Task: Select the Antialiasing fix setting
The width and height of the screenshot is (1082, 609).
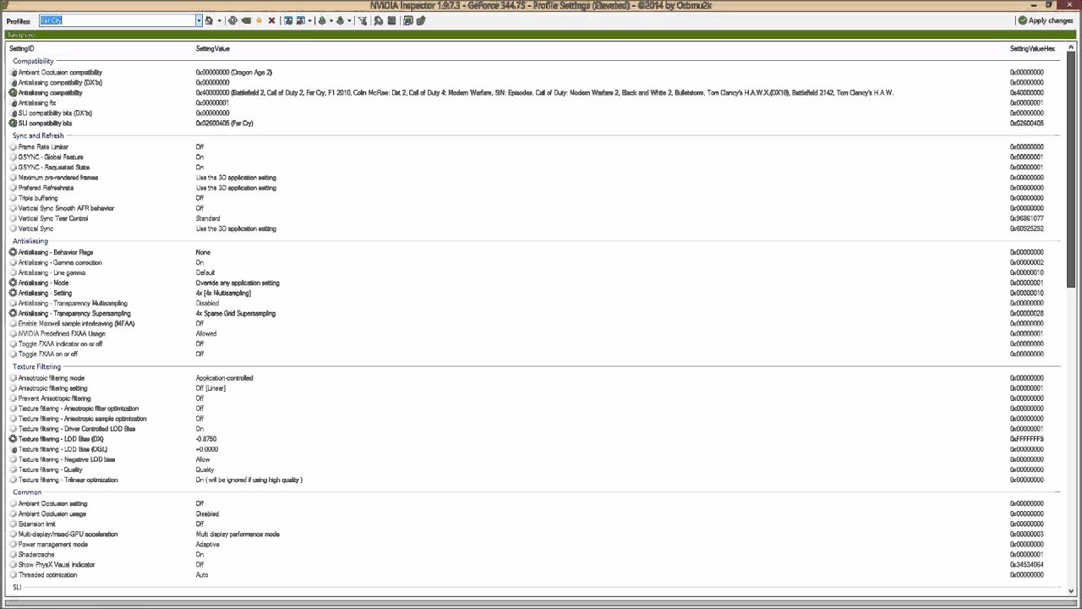Action: click(37, 103)
